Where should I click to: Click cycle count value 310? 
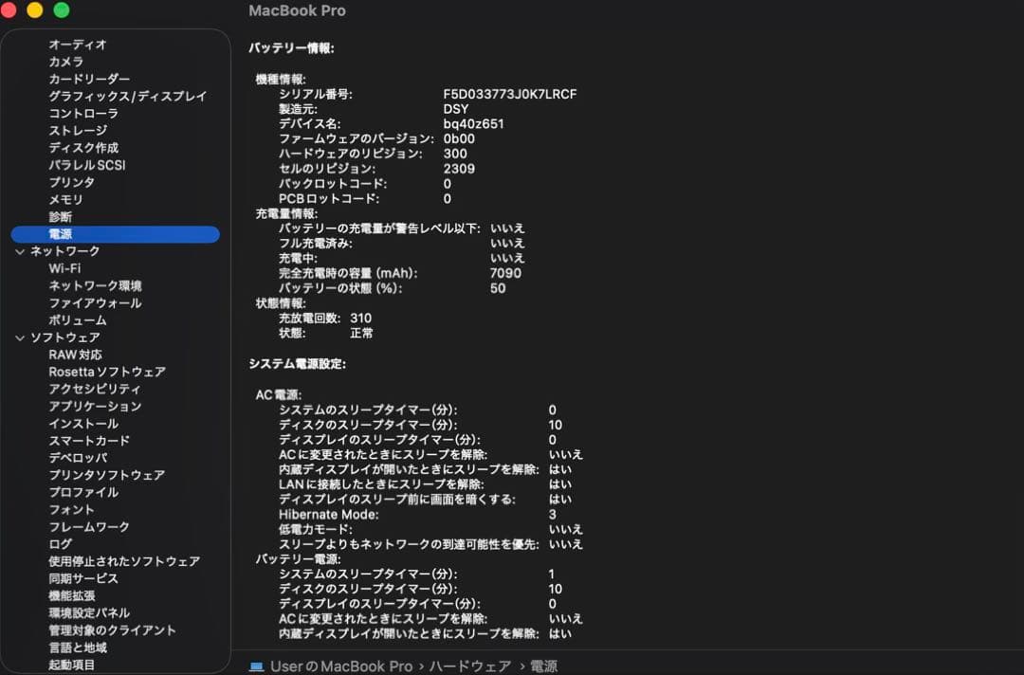pos(360,319)
